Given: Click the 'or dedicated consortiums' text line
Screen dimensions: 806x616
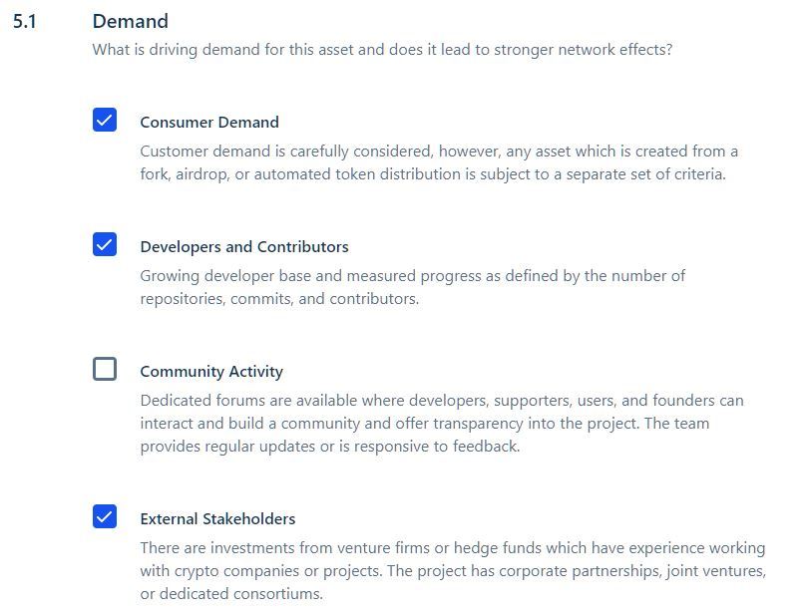Looking at the screenshot, I should (x=231, y=594).
